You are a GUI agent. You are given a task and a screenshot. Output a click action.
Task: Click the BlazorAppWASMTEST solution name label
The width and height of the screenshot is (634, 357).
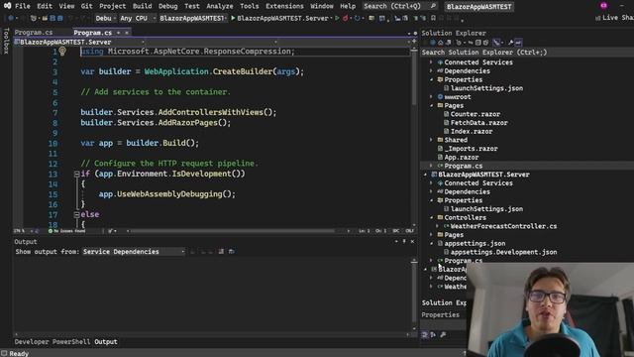coord(479,7)
